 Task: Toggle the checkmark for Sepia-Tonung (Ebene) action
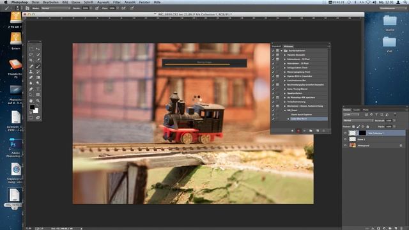[x=274, y=89]
